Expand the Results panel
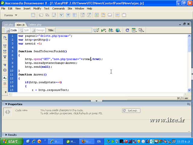193x145 pixels. 6,135
